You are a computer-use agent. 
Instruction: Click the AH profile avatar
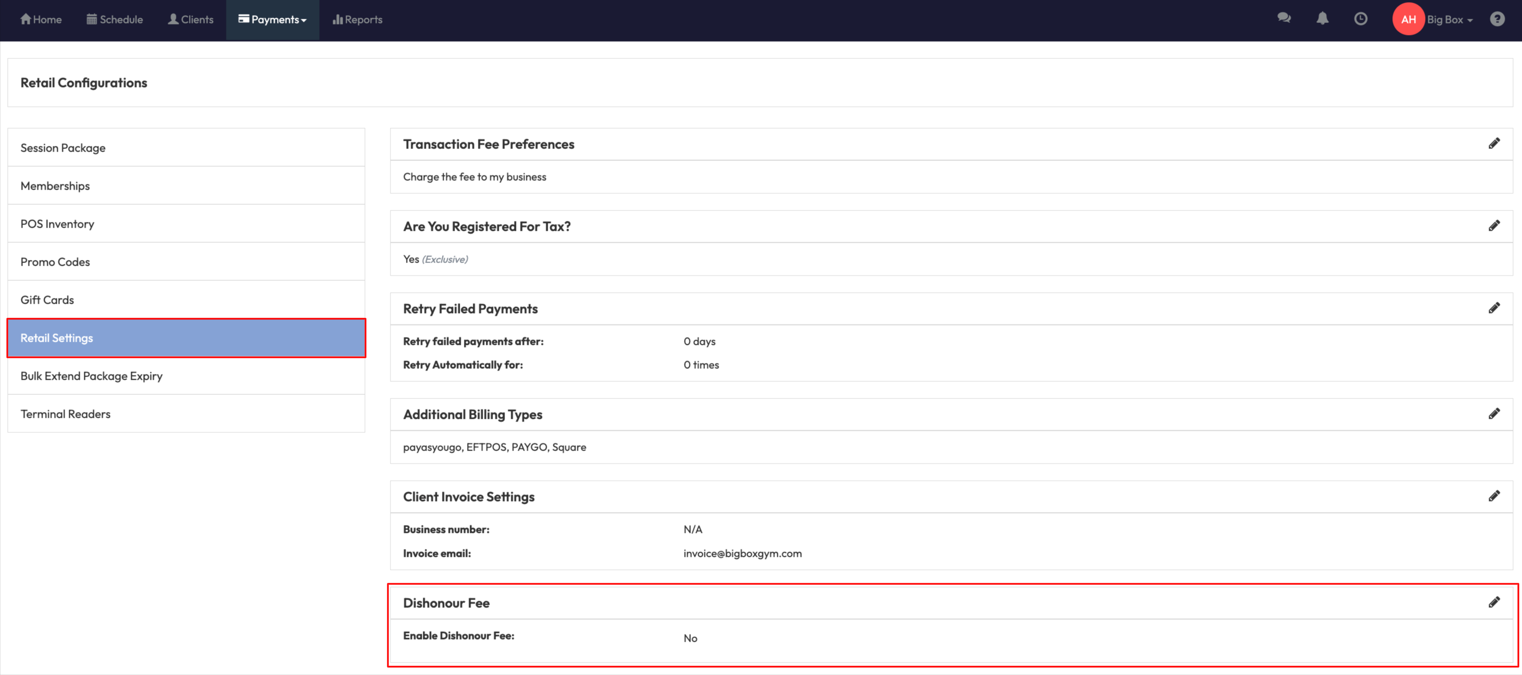click(1408, 19)
